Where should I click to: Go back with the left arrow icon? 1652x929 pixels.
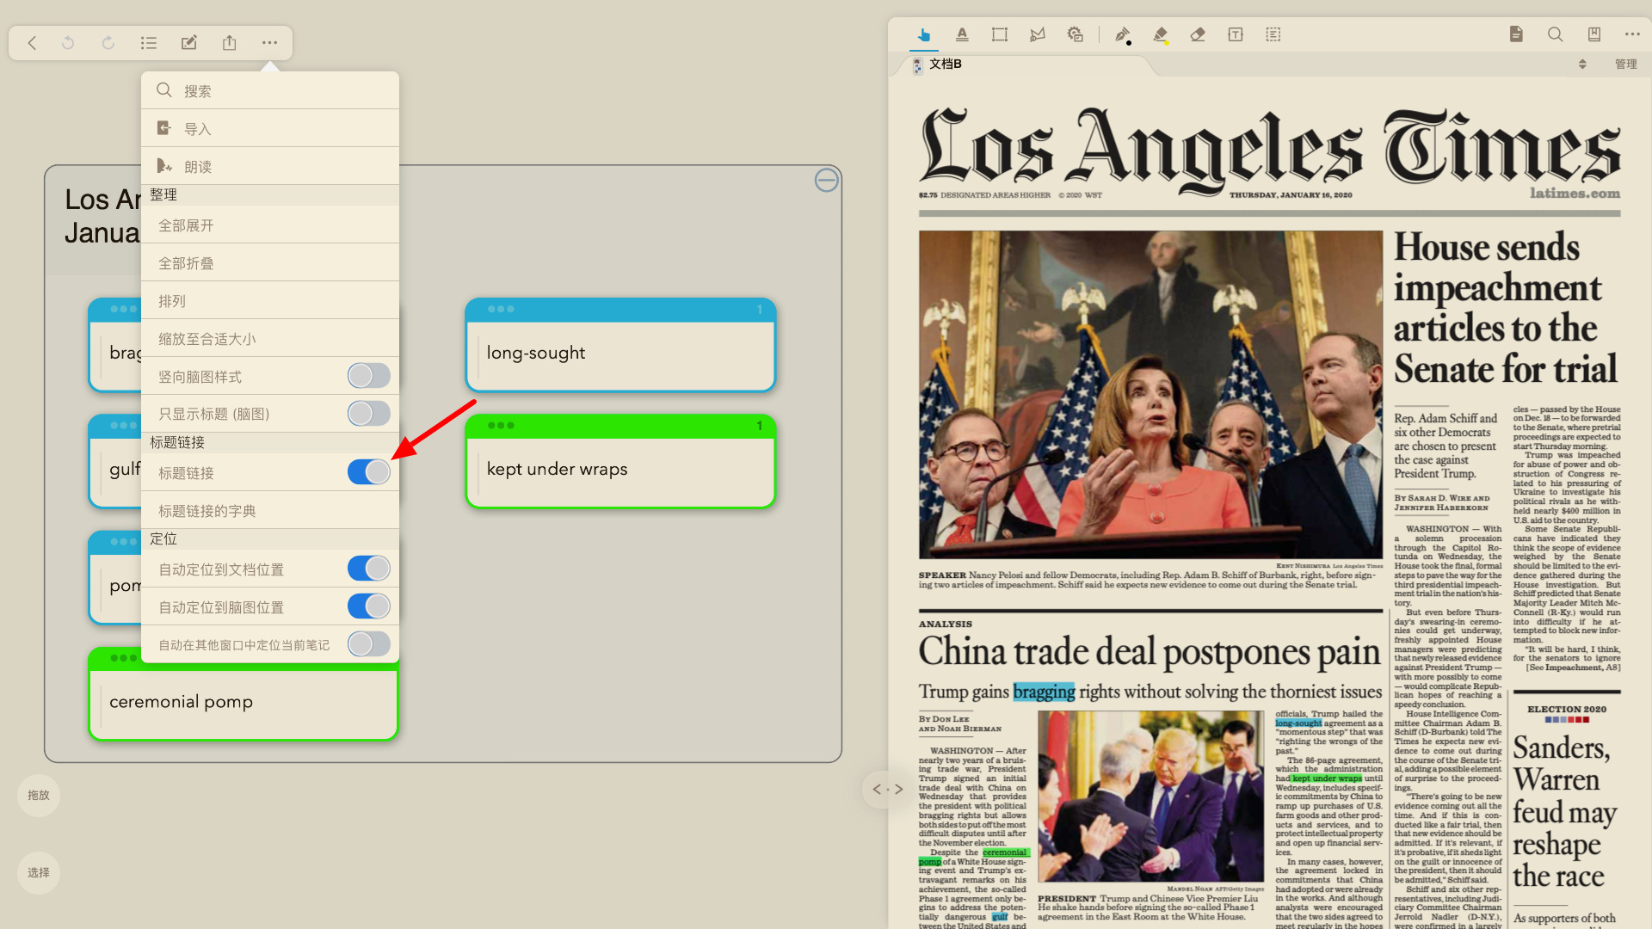32,42
